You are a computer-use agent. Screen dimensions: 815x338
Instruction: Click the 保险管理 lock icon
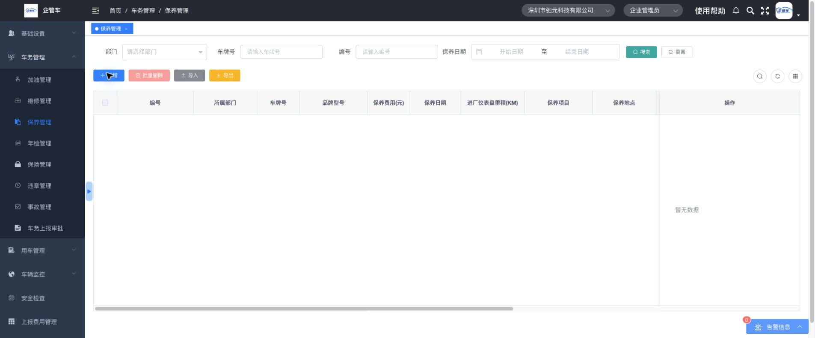18,164
